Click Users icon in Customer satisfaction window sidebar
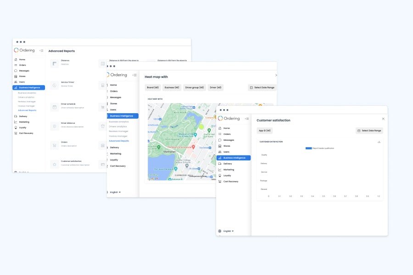413x275 pixels. [220, 152]
